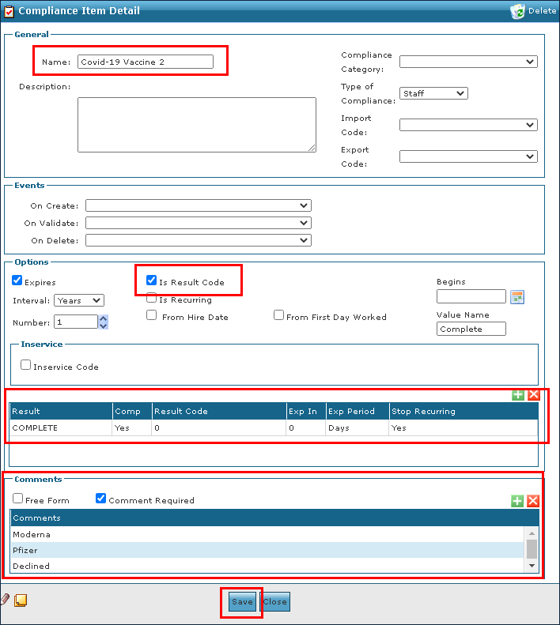The width and height of the screenshot is (560, 625).
Task: Click the Close button
Action: click(275, 602)
